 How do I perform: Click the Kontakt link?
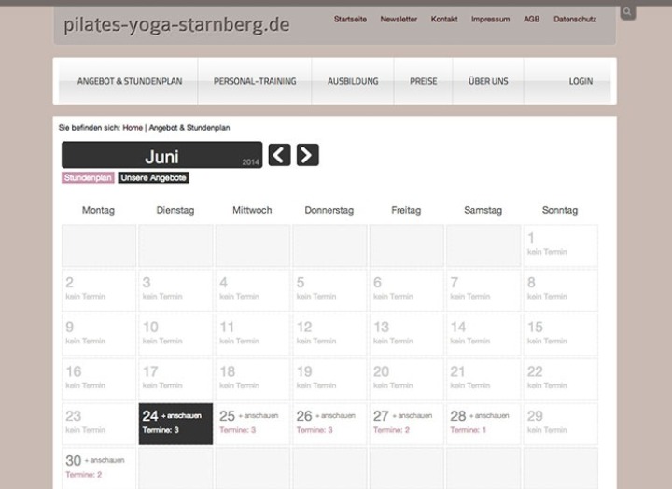pos(444,19)
